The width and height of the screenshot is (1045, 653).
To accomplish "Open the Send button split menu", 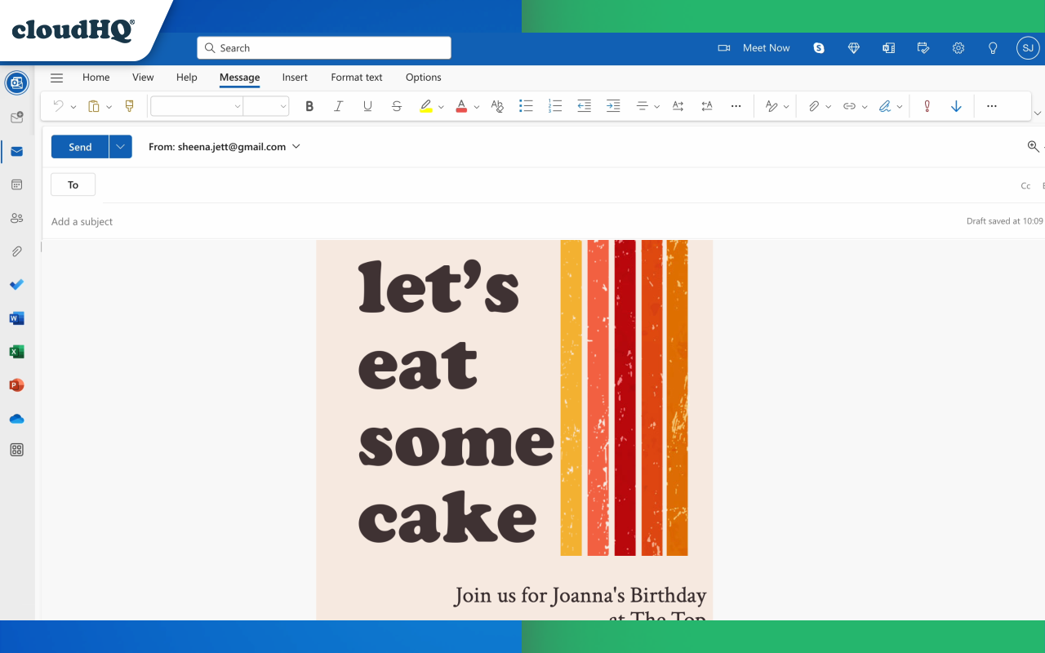I will (119, 146).
